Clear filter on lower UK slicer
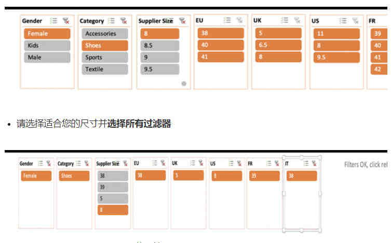This screenshot has width=391, height=243. 201,163
